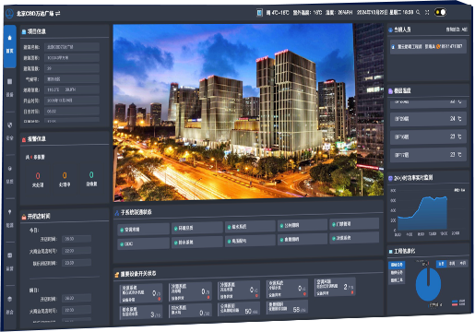Screen dimensions: 475x332
Task: Click the orange phone icon in duty staff card
Action: coord(438,46)
